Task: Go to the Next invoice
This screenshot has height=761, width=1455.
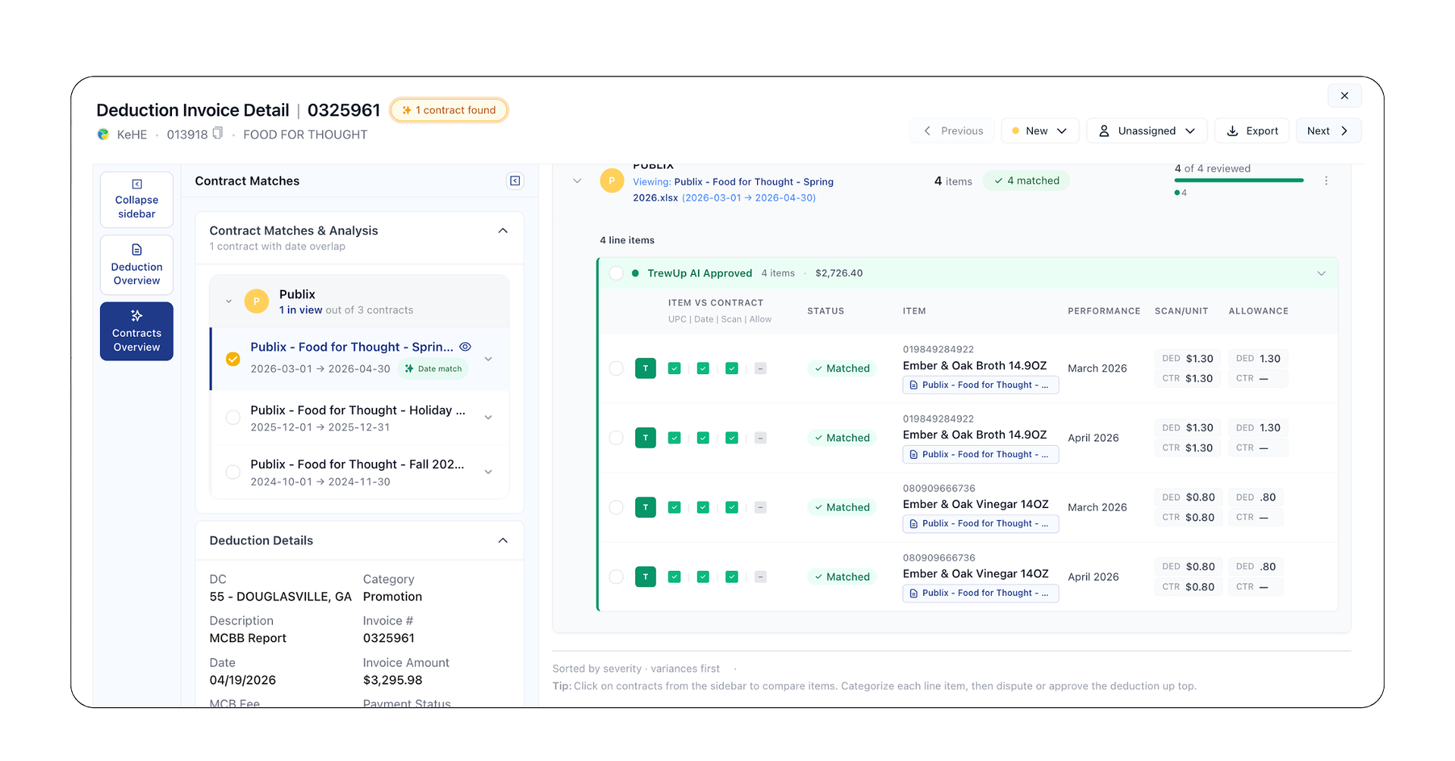Action: (x=1328, y=131)
